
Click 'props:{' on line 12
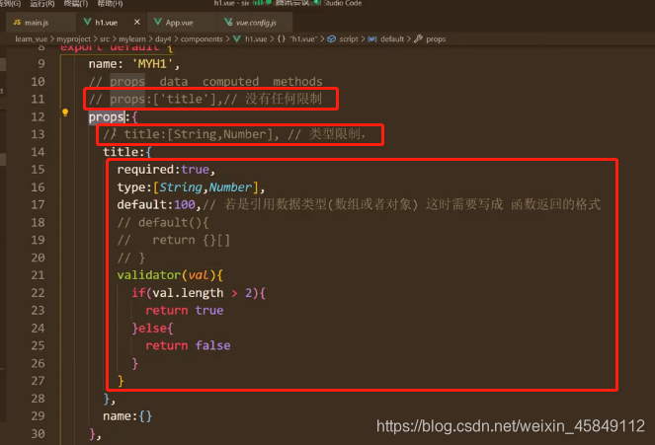point(113,116)
